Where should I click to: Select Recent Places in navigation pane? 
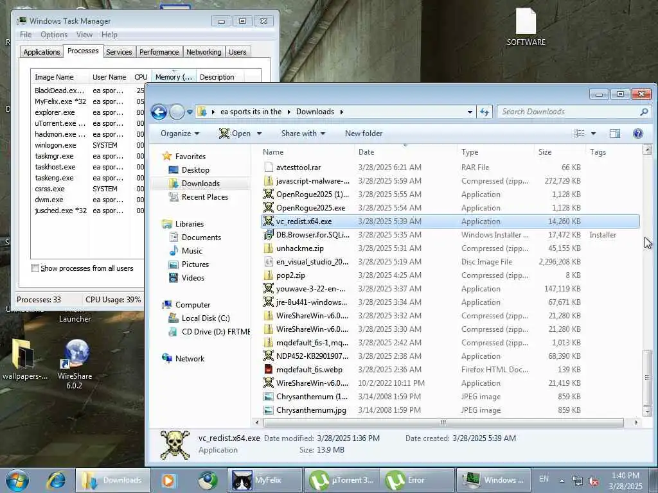pyautogui.click(x=205, y=197)
